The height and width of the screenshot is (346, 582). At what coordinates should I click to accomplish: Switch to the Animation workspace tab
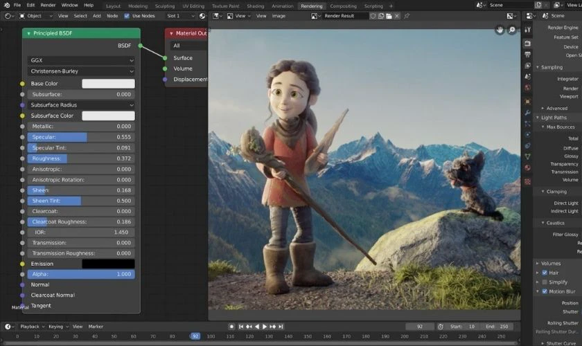[282, 6]
